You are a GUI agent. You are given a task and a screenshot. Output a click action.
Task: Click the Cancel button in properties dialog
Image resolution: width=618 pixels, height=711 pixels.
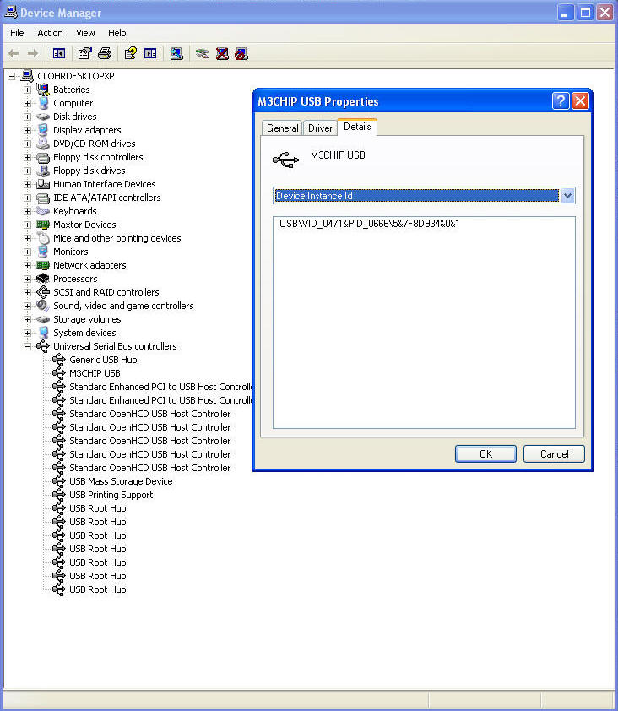point(554,454)
